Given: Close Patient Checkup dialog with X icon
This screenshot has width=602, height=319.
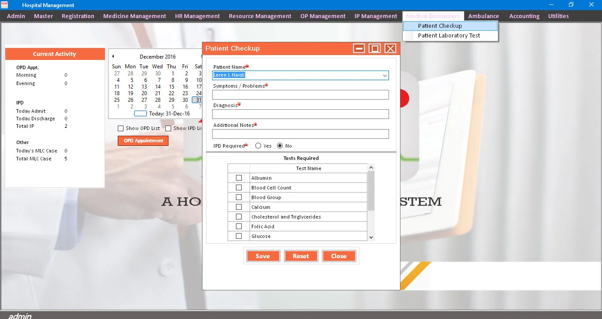Looking at the screenshot, I should (390, 48).
